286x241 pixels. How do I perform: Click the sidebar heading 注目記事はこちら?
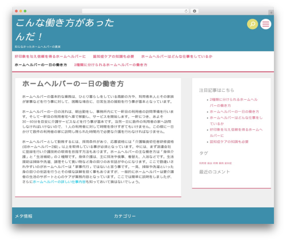coord(217,90)
